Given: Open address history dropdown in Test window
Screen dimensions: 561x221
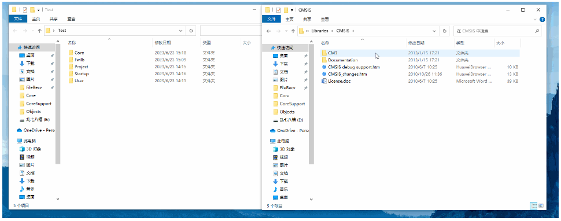Looking at the screenshot, I should pos(180,31).
